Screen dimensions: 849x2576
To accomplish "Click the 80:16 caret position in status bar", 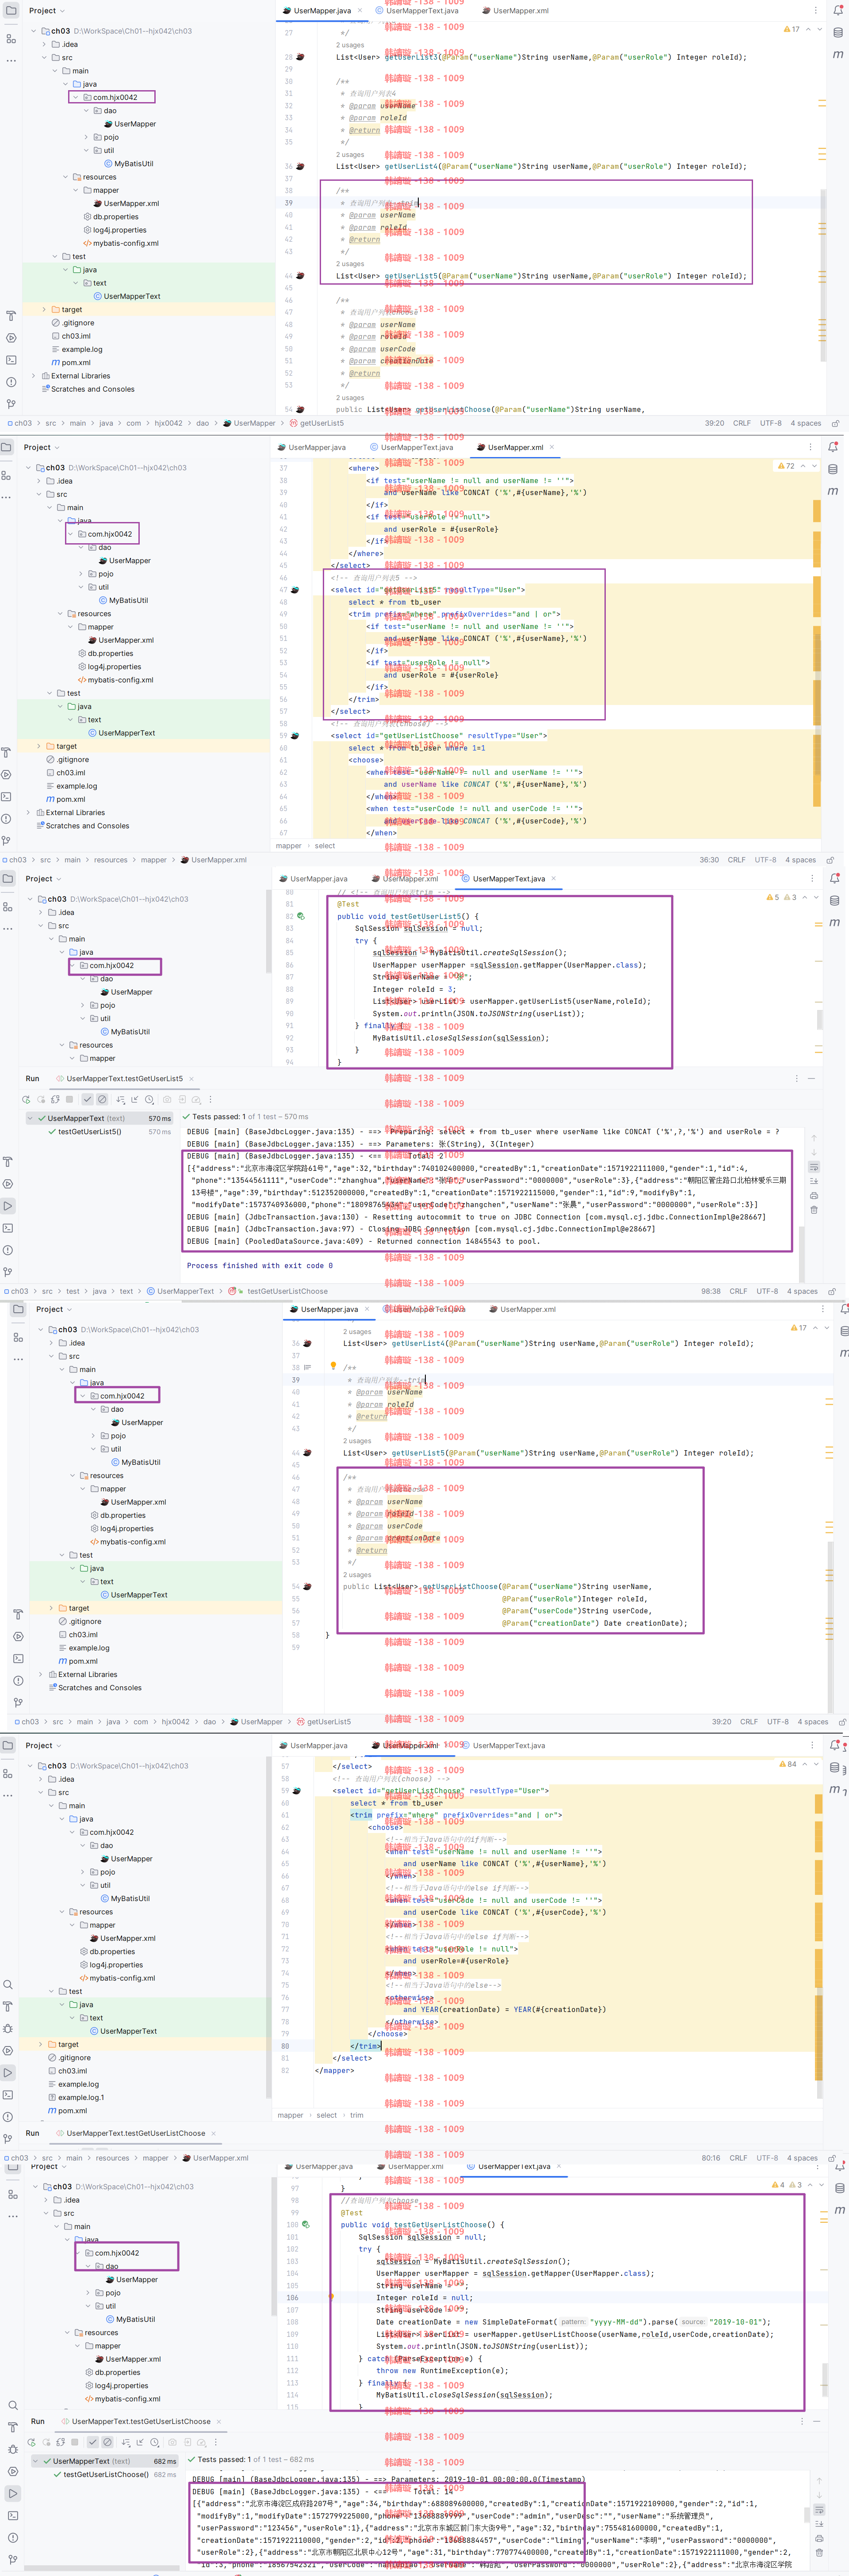I will [711, 2158].
